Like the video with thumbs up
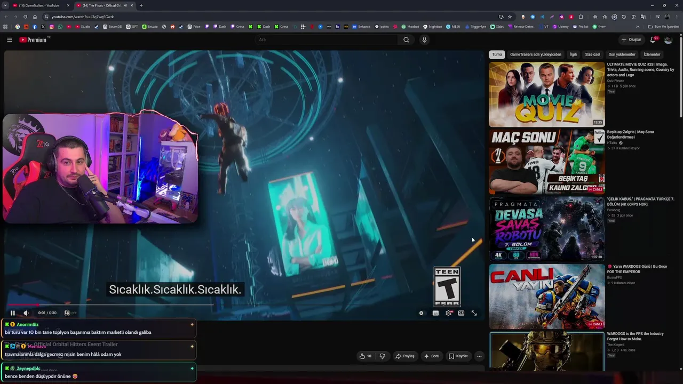 (x=366, y=356)
